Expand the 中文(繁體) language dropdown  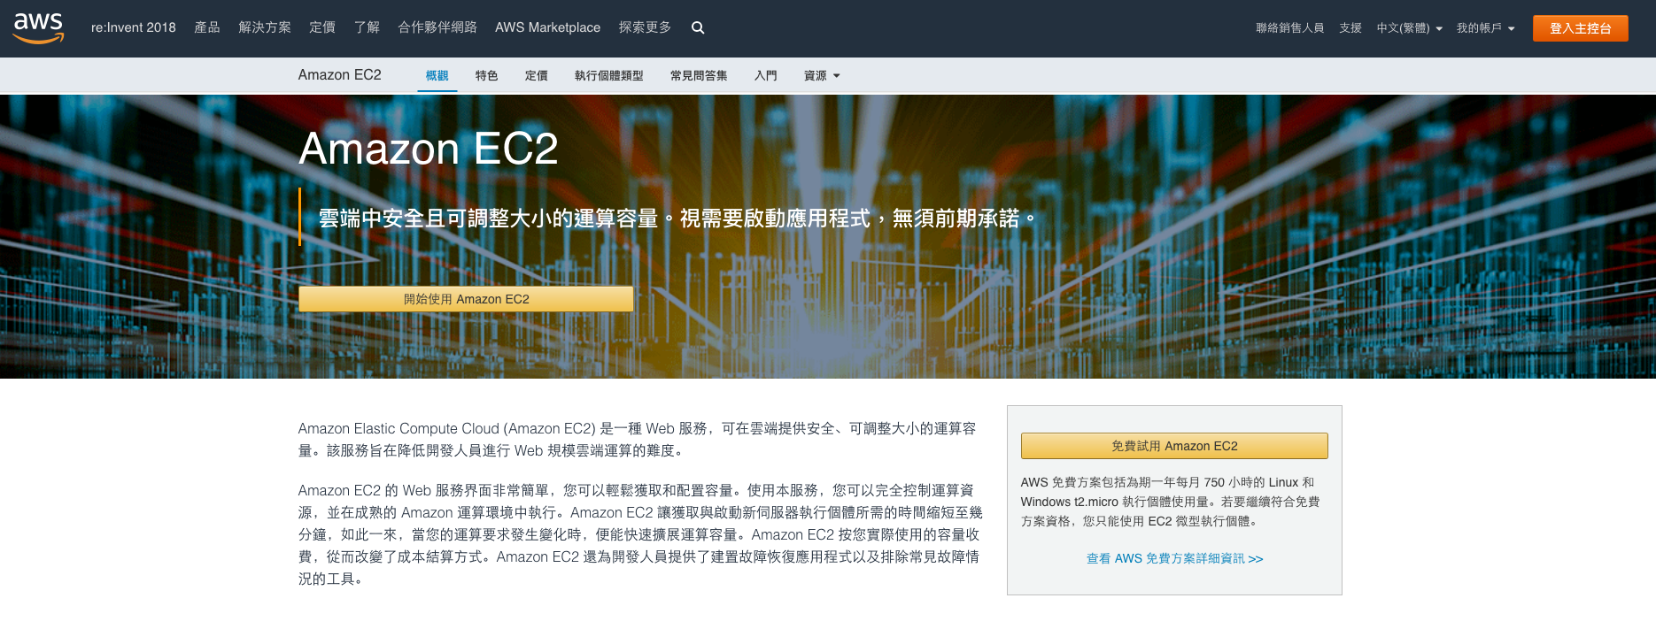[x=1409, y=28]
